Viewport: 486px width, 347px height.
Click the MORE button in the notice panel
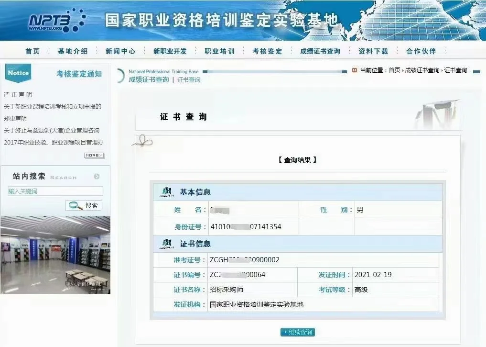pyautogui.click(x=93, y=155)
